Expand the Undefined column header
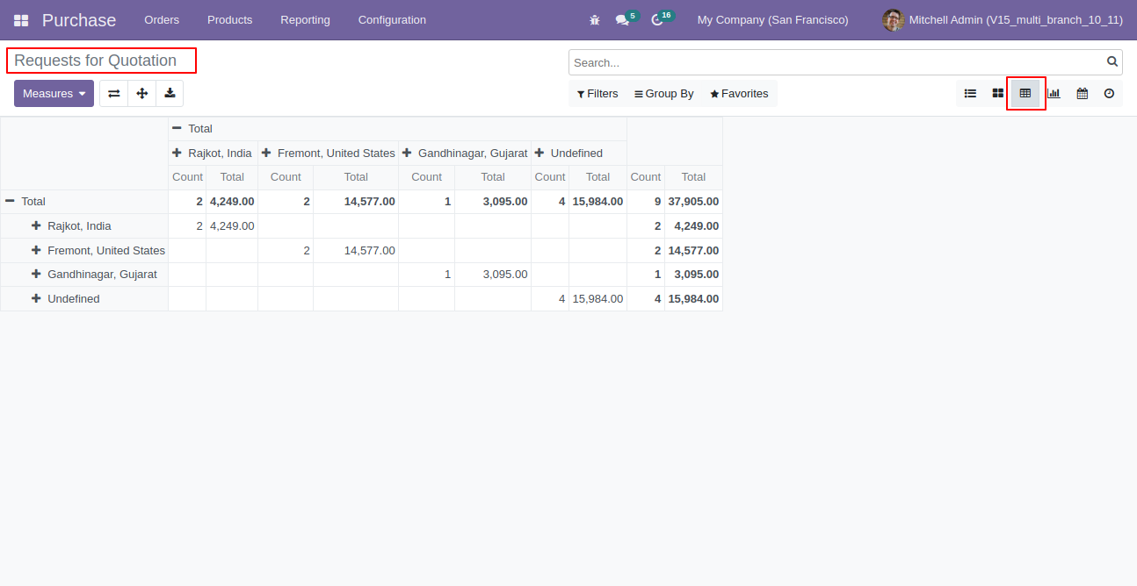Viewport: 1137px width, 586px height. 579,154
